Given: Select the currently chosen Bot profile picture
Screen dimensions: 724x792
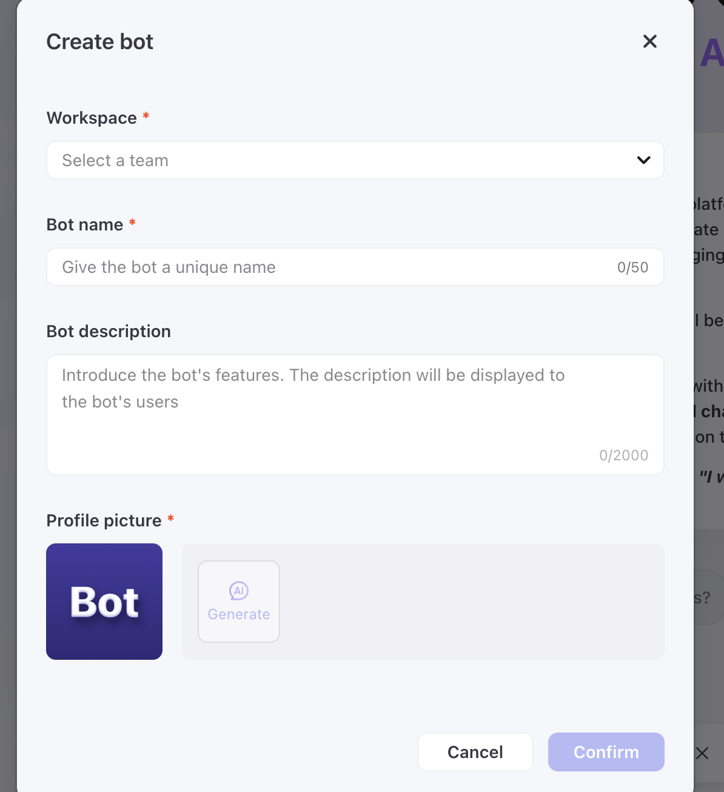Looking at the screenshot, I should pyautogui.click(x=104, y=602).
